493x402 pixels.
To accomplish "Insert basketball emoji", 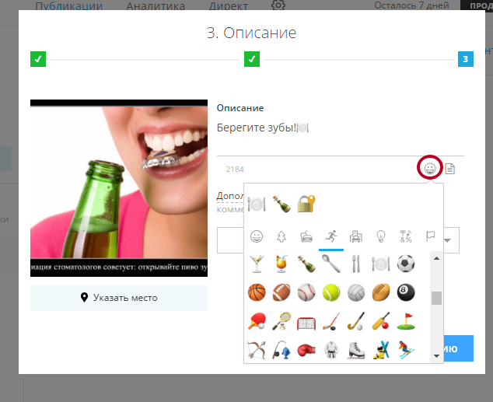I will [x=257, y=292].
